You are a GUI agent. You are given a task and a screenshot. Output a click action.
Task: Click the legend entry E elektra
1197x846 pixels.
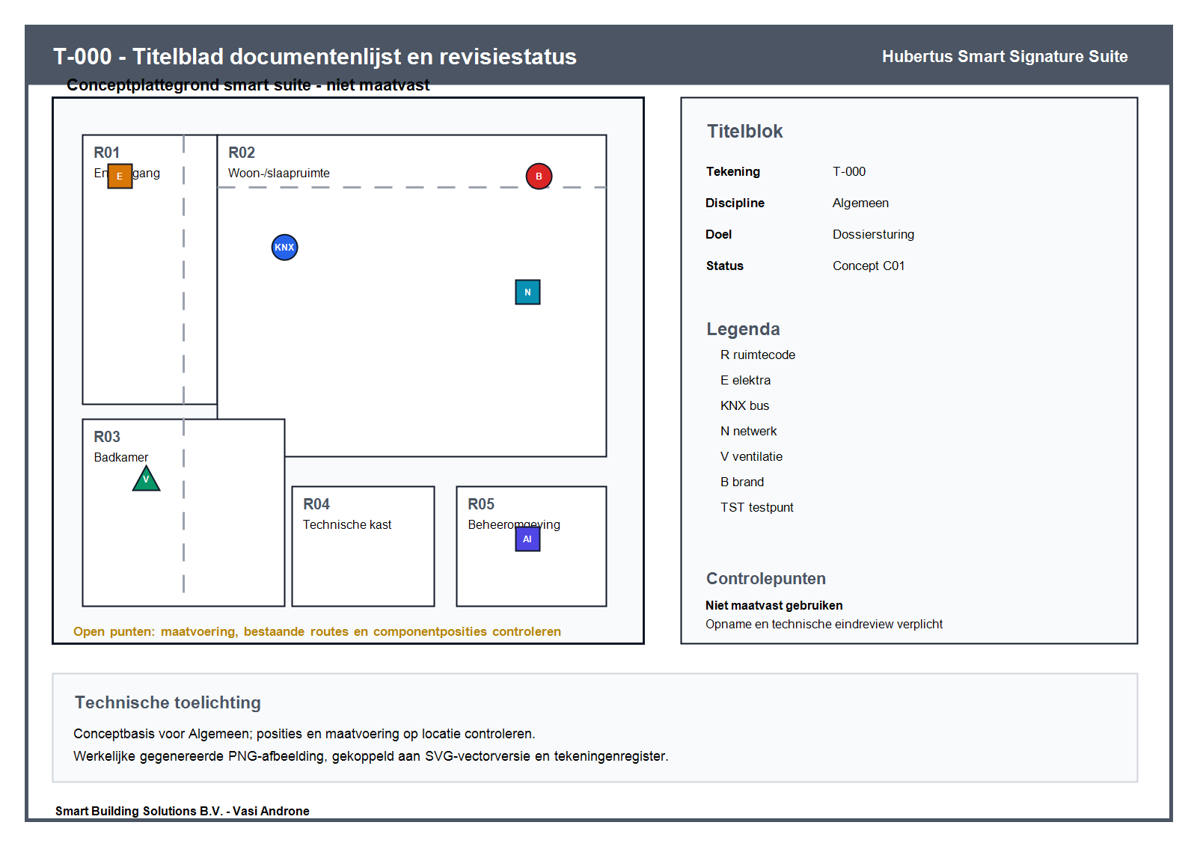click(x=745, y=380)
